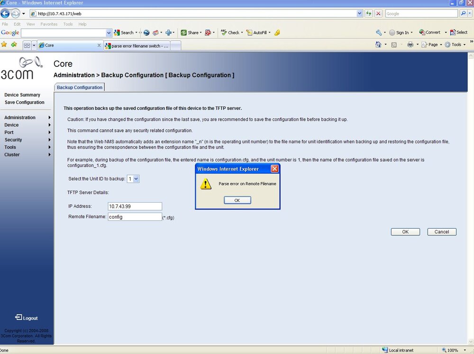Click the Home icon in command bar
Image resolution: width=474 pixels, height=354 pixels.
coord(378,44)
